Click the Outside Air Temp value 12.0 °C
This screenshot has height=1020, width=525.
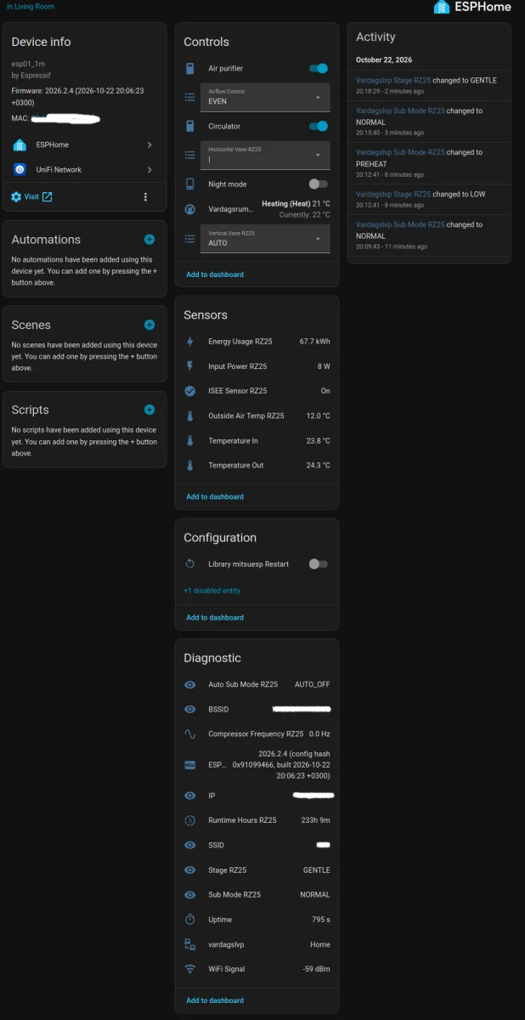pos(319,416)
